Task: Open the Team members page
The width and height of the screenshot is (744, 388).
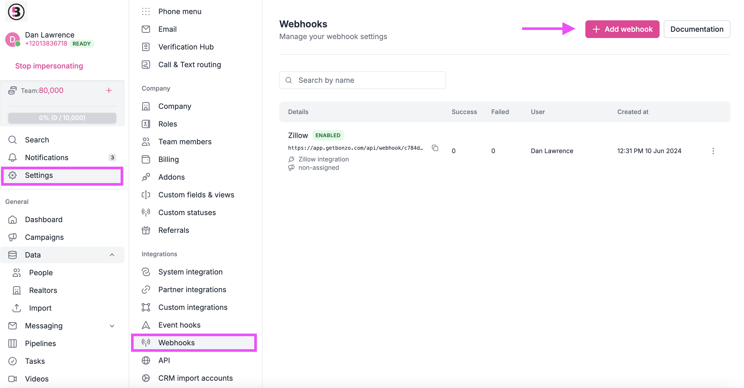Action: click(x=185, y=141)
